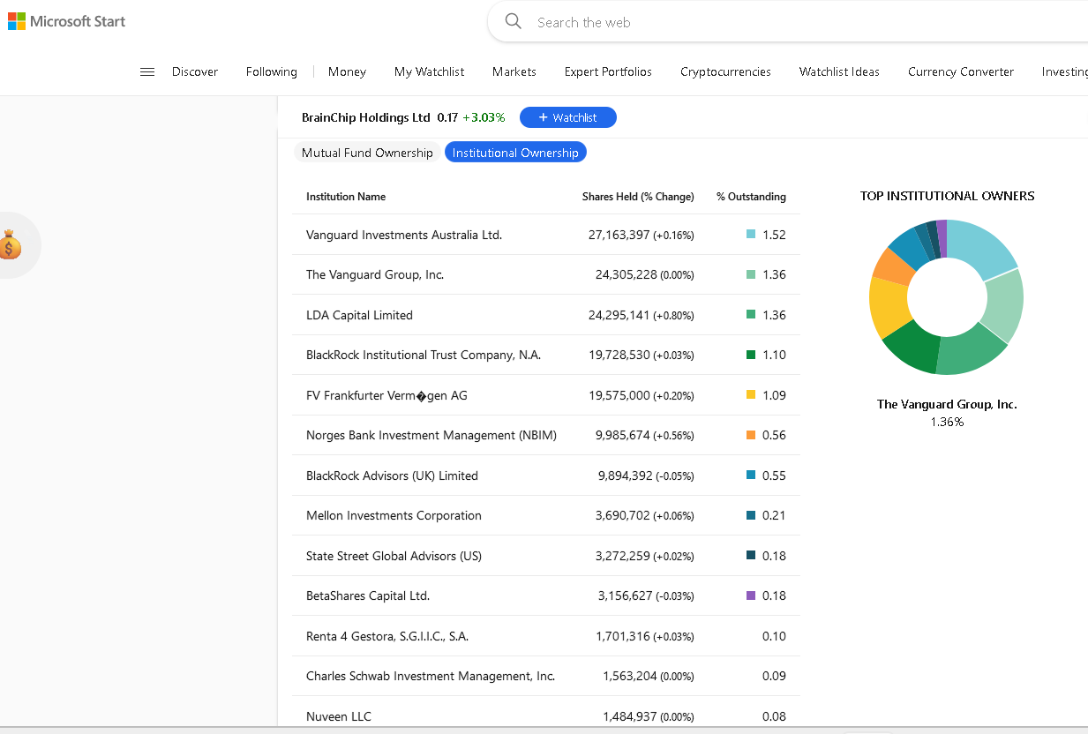Sort by Shares Held column header
This screenshot has width=1088, height=734.
coord(637,197)
